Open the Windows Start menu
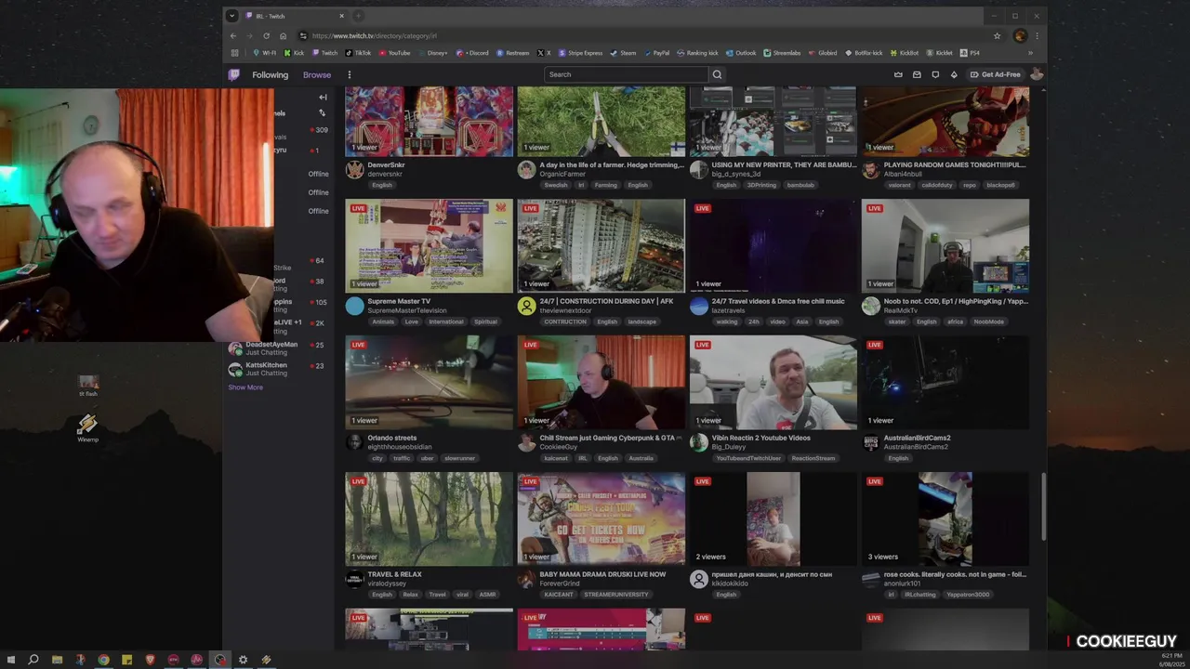 pyautogui.click(x=11, y=660)
